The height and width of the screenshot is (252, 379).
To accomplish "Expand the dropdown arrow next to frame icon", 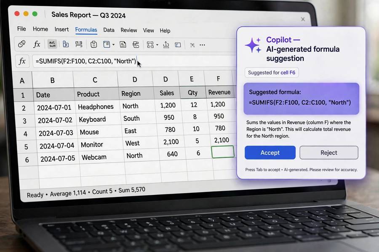I will pyautogui.click(x=157, y=45).
